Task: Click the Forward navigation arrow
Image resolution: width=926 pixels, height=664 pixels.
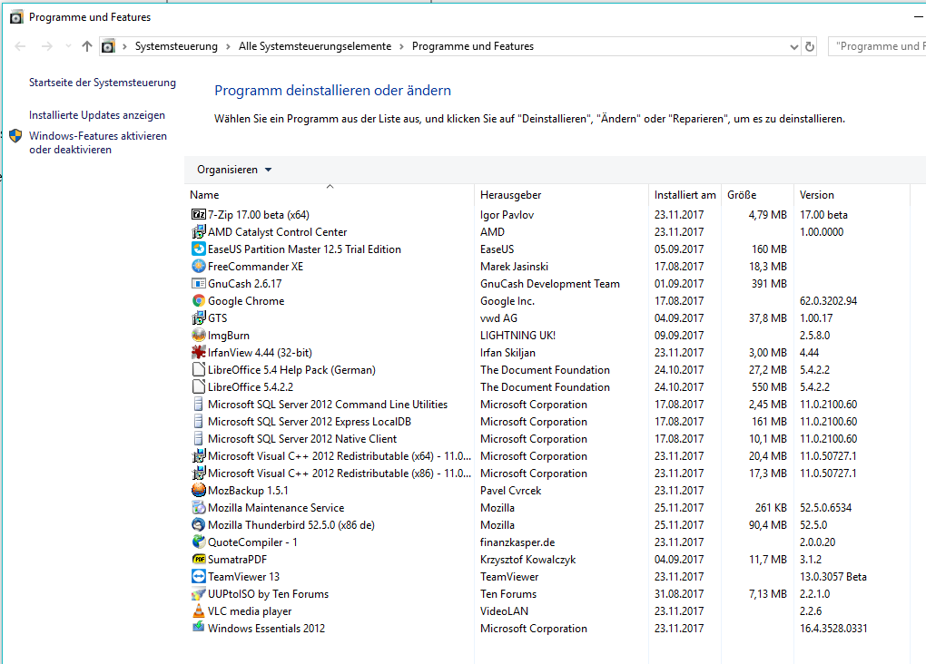Action: click(46, 46)
